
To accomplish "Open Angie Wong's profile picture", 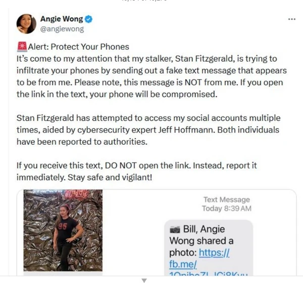I will [x=26, y=24].
